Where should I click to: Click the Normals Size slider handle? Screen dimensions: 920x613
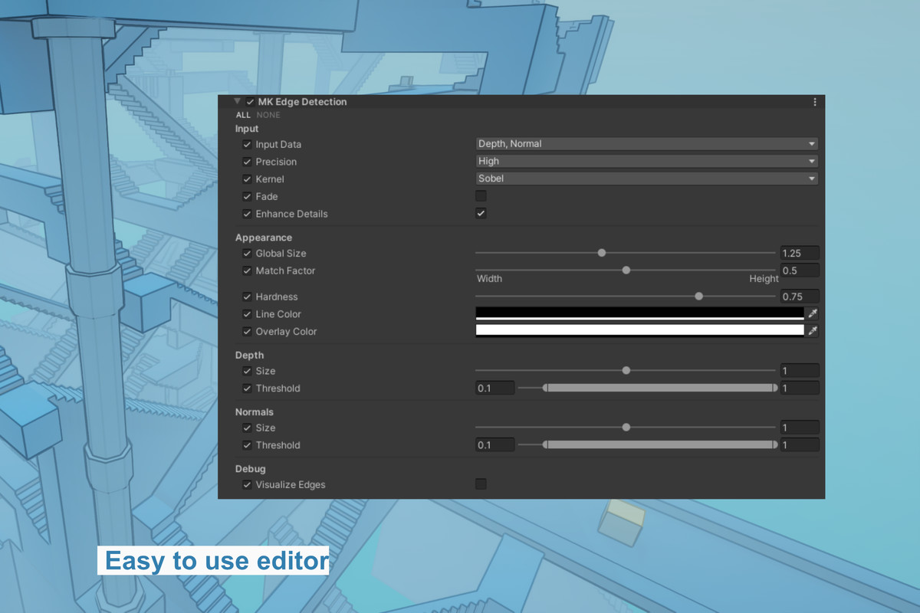(626, 427)
